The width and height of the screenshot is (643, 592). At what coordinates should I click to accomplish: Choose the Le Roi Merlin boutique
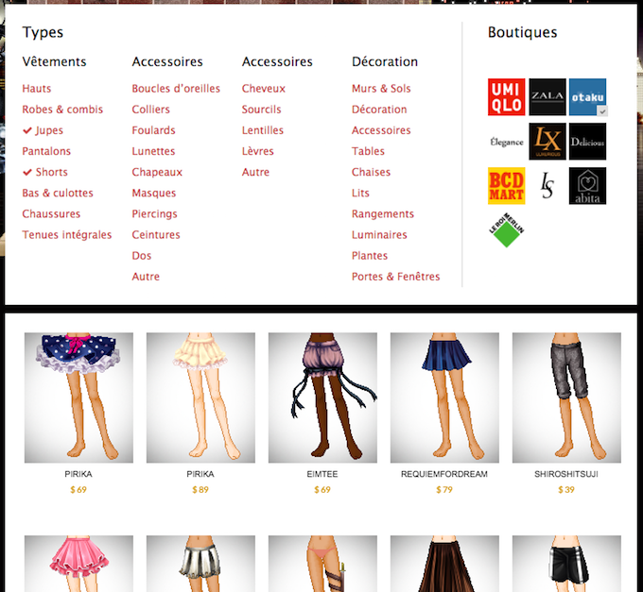point(506,229)
